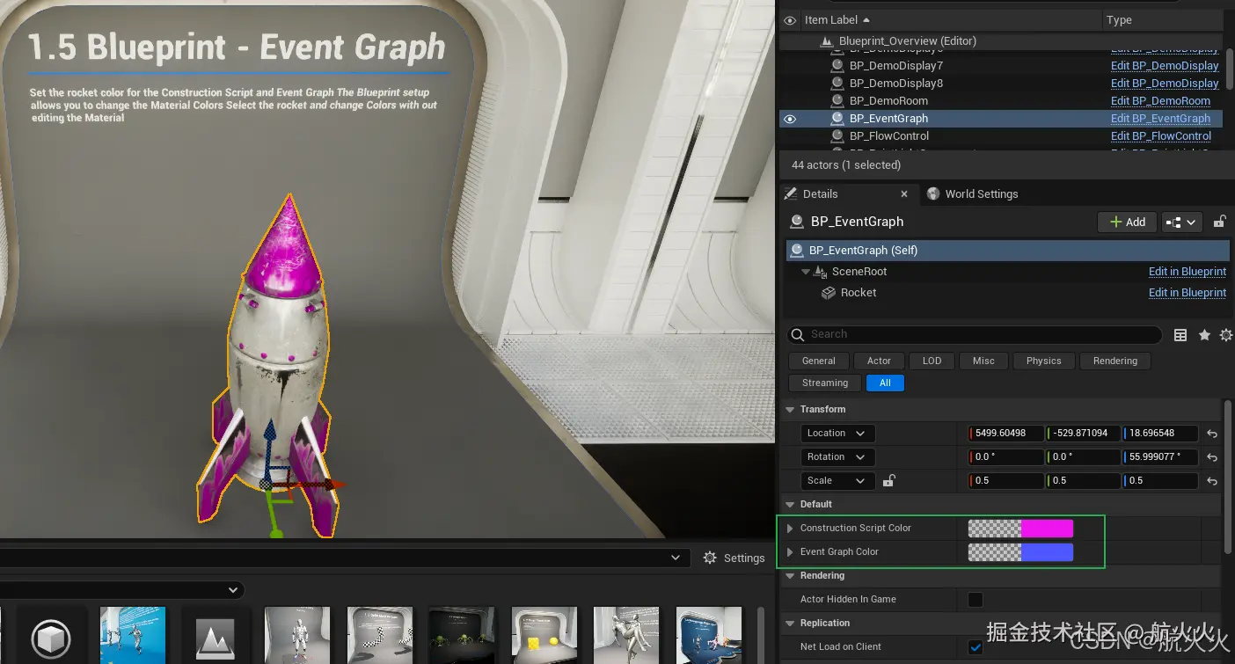Reset Location to default with arrow icon

[1212, 434]
